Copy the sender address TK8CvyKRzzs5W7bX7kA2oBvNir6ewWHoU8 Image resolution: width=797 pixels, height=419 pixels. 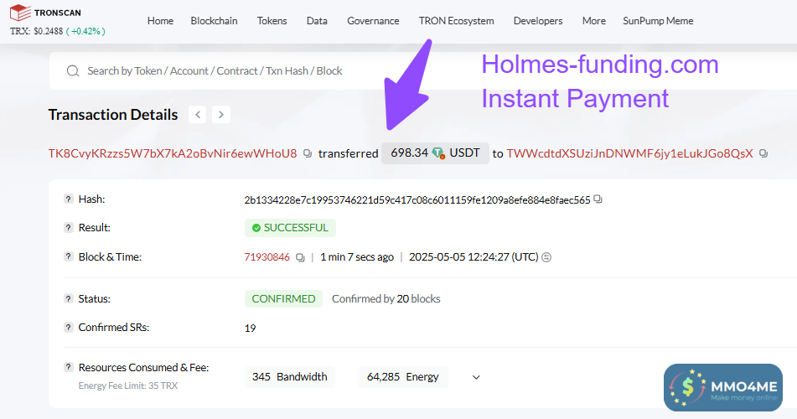pos(307,153)
